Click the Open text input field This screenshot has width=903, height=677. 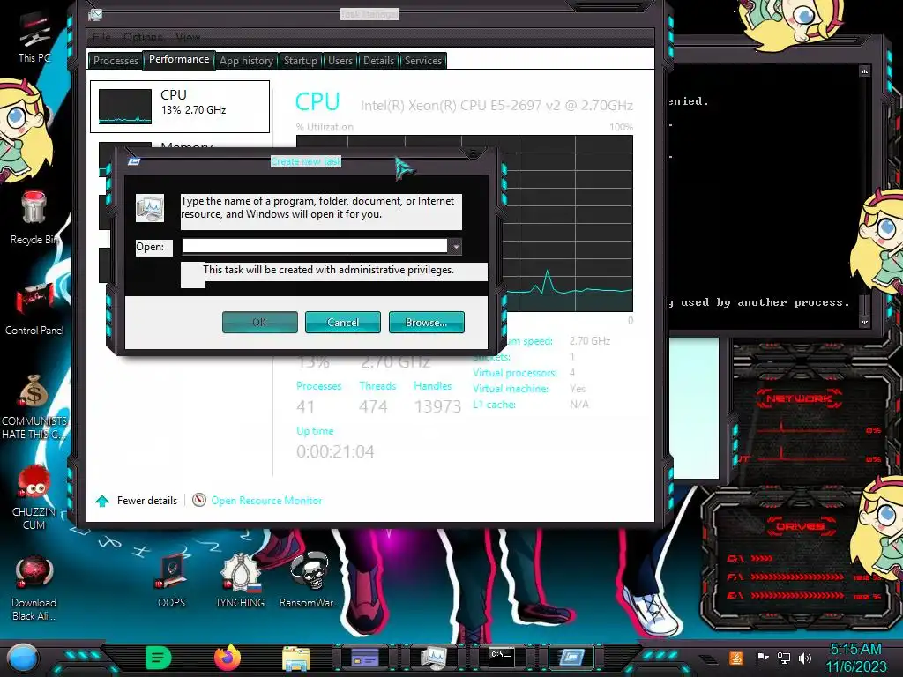point(315,247)
